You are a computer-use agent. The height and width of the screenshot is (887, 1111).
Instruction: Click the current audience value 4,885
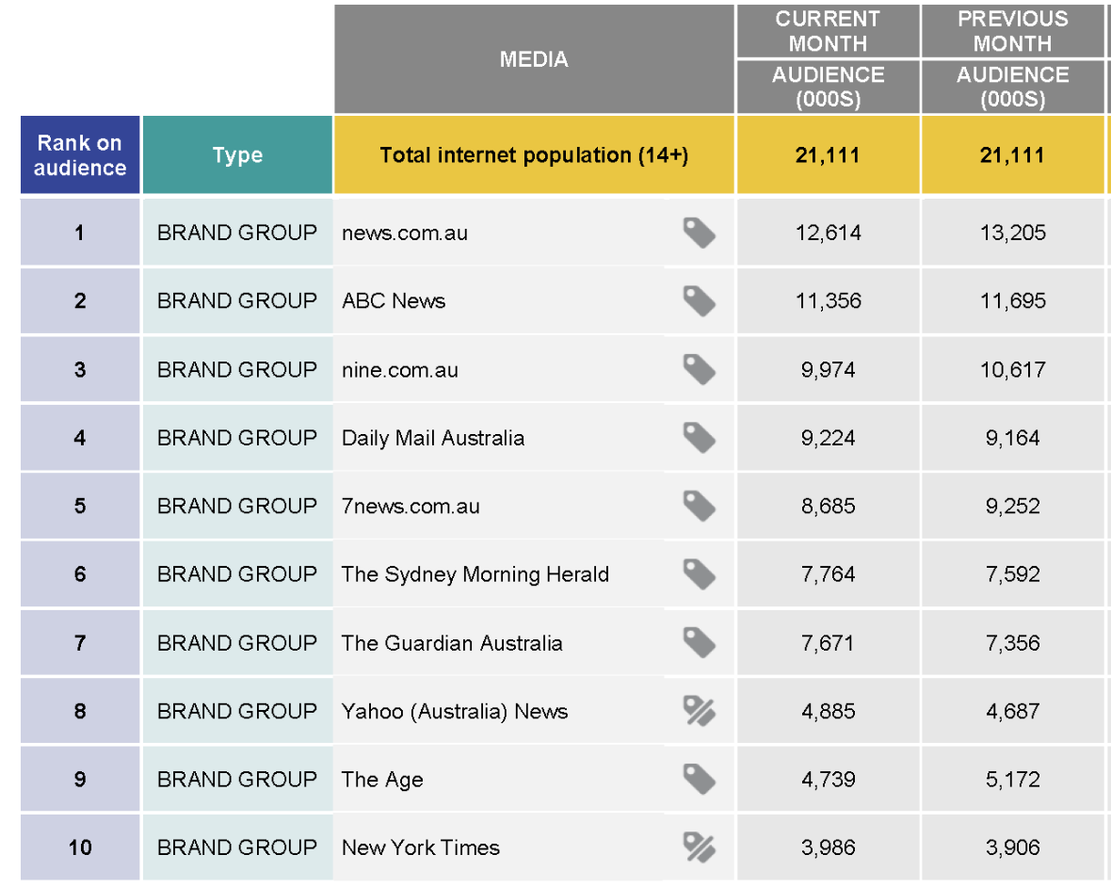(x=828, y=711)
